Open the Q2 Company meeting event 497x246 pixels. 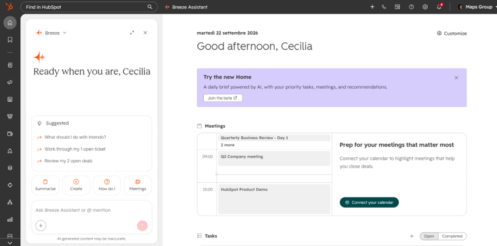point(274,159)
